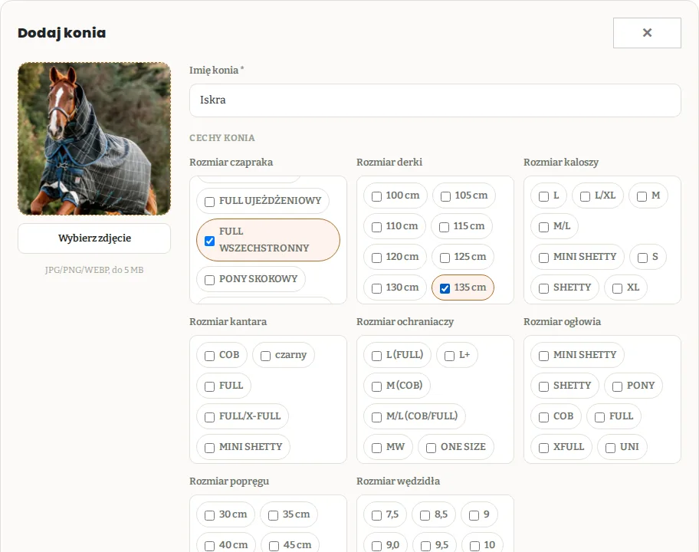Tick the 125 cm rug size
This screenshot has height=552, width=699.
click(x=445, y=258)
